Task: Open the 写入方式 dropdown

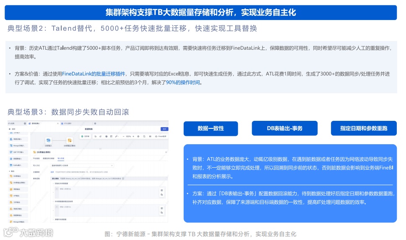Action: (x=82, y=166)
